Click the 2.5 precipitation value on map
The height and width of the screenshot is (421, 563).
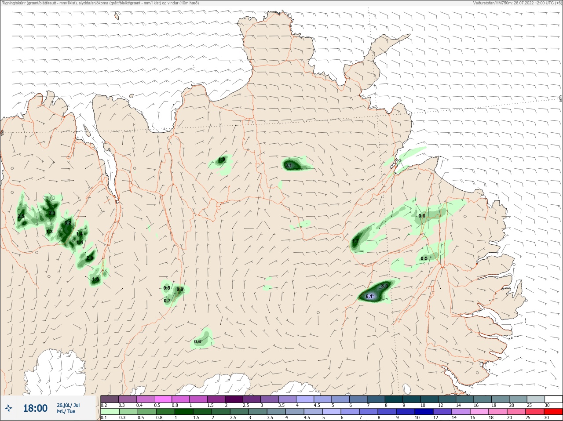pos(21,217)
